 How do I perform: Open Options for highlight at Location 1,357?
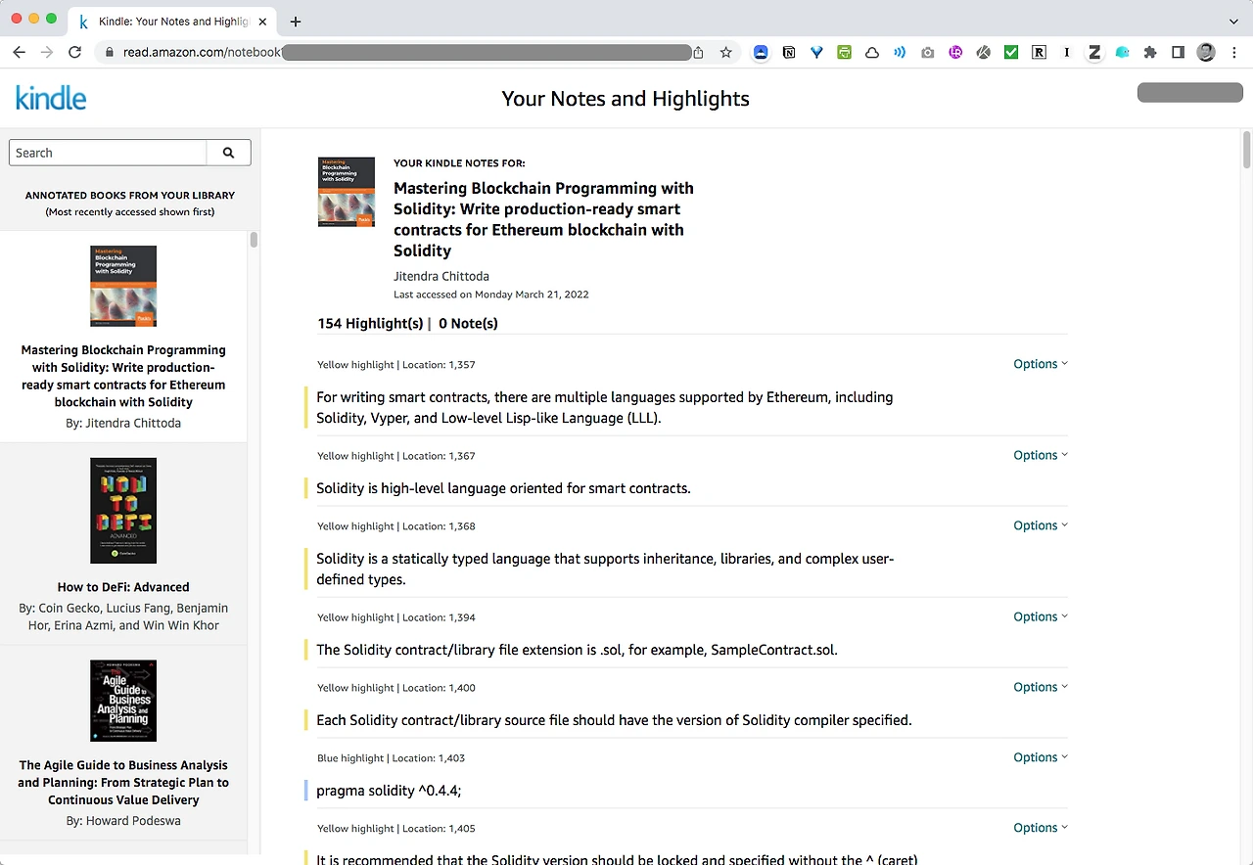[x=1041, y=364]
